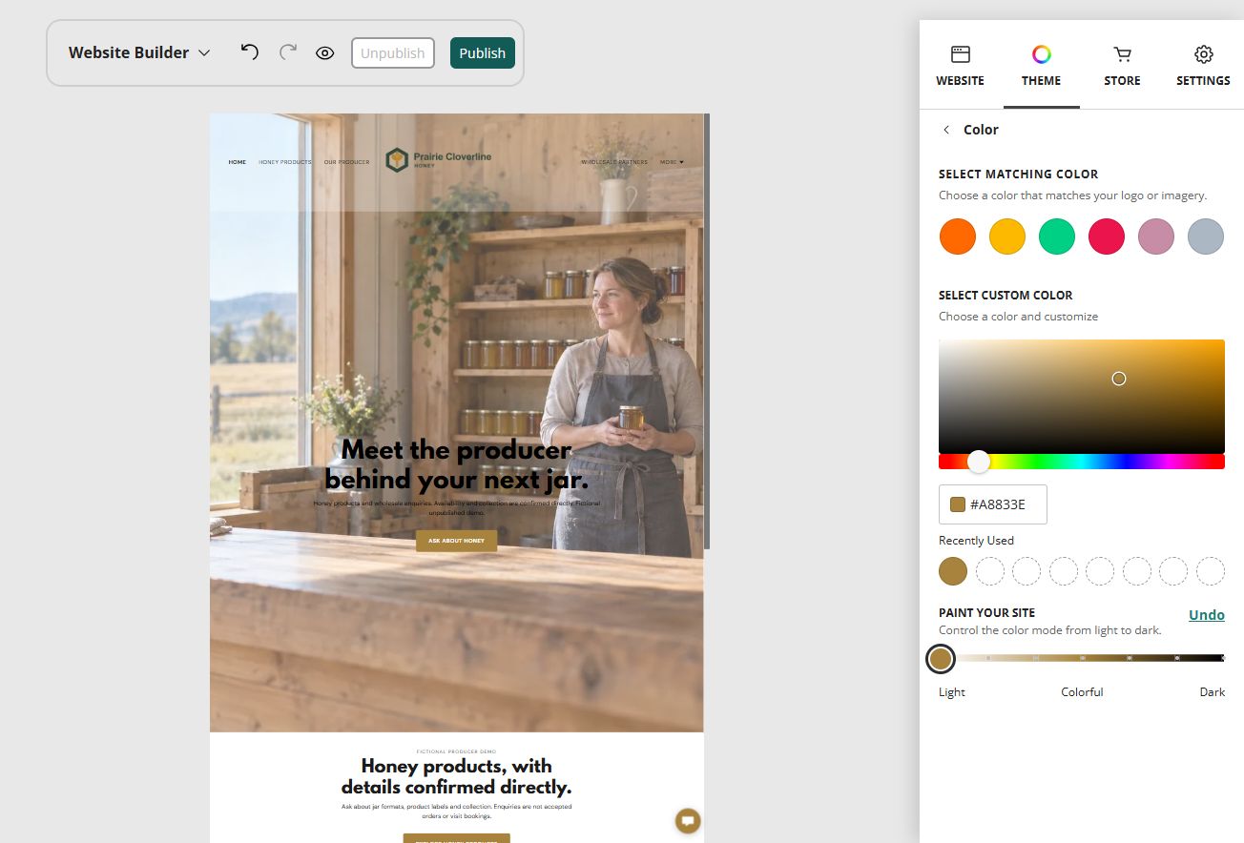Click the Unpublish button

click(393, 53)
